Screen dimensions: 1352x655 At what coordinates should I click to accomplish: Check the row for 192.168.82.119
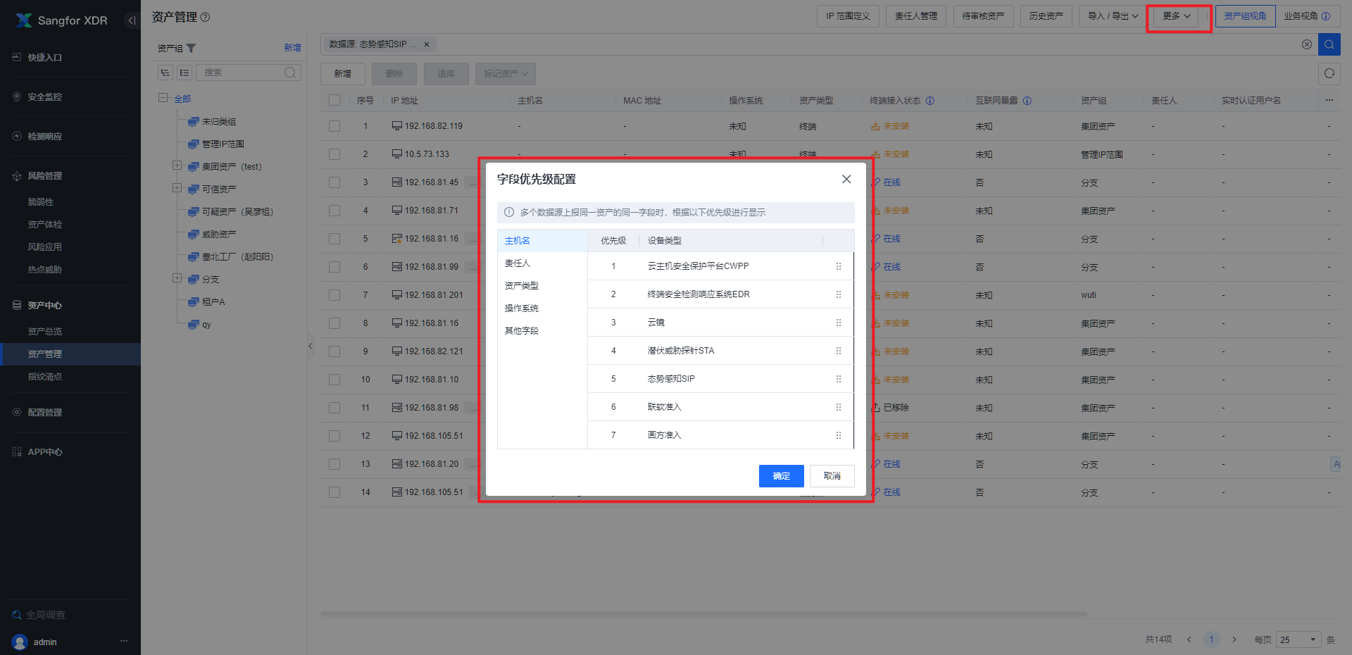(334, 126)
